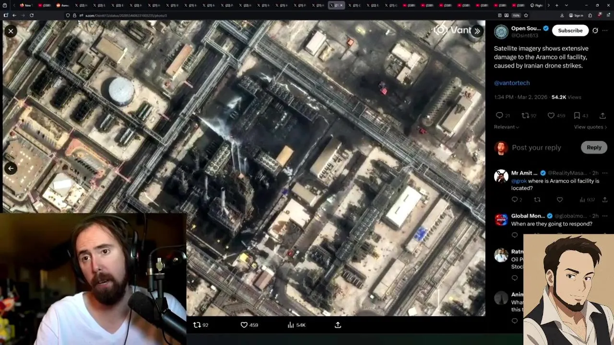Bookmark the post showing 43
The image size is (614, 345).
pos(581,115)
